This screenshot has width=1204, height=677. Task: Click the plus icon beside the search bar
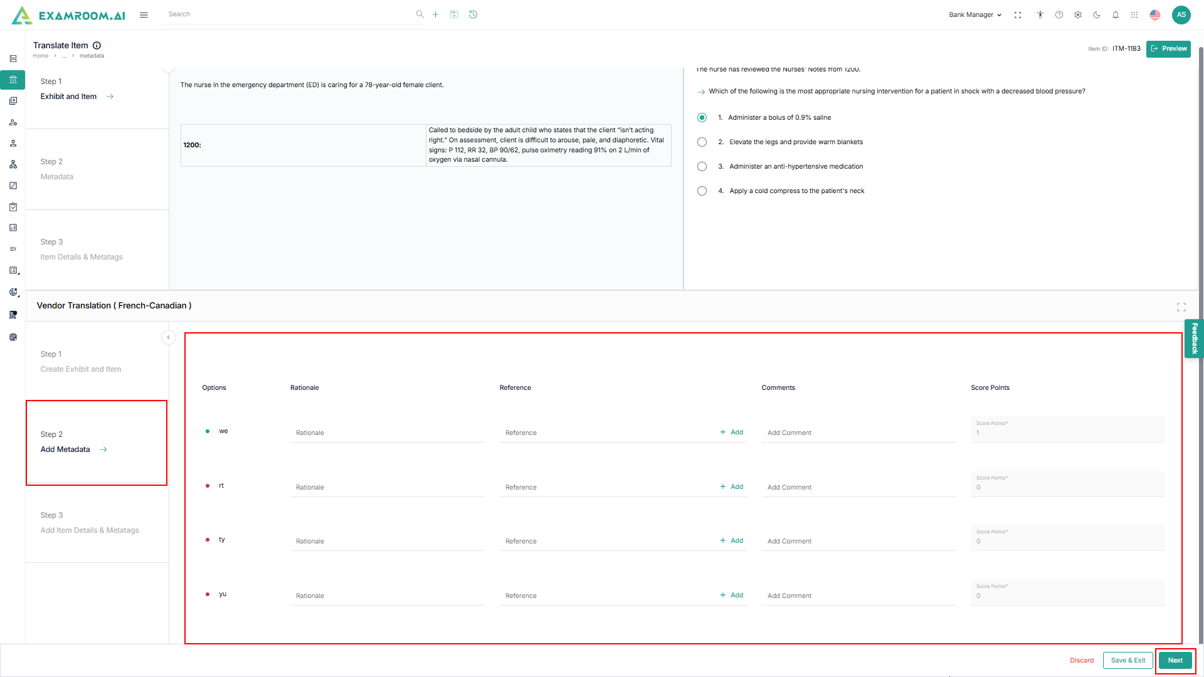click(435, 14)
